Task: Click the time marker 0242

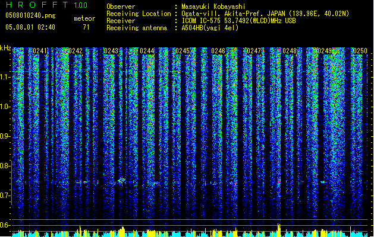Action: [76, 51]
